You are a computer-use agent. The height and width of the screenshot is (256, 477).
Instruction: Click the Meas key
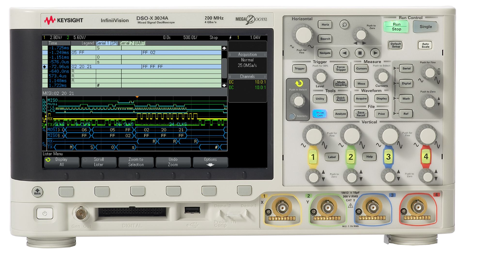tap(361, 83)
